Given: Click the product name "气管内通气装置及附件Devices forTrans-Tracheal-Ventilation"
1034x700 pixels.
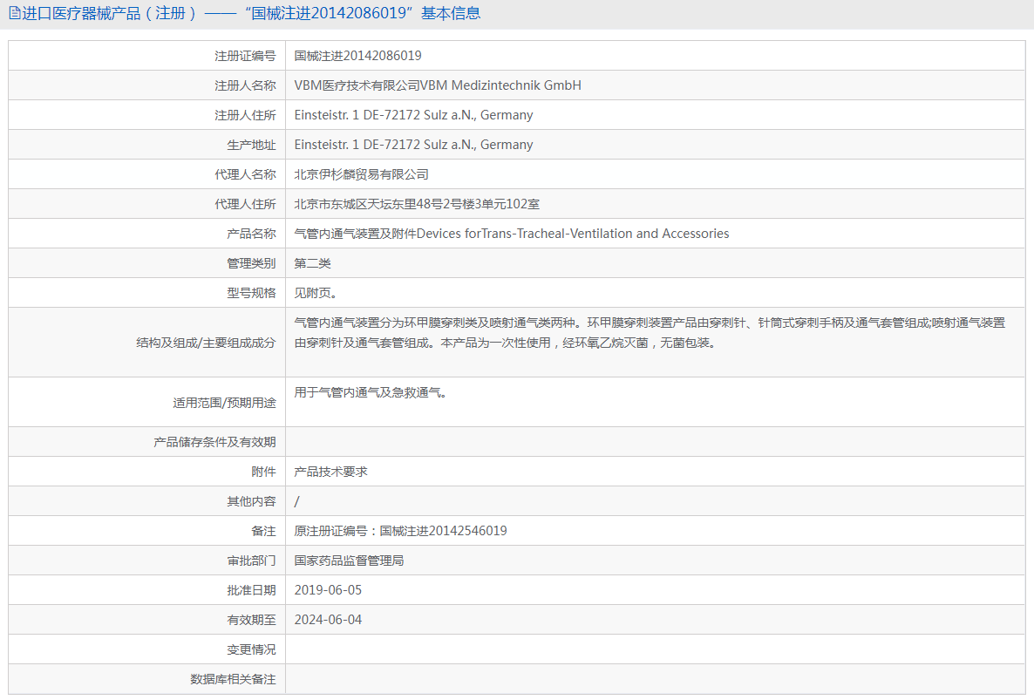Looking at the screenshot, I should click(x=464, y=234).
